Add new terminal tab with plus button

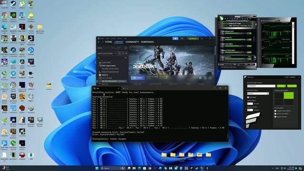(x=123, y=88)
